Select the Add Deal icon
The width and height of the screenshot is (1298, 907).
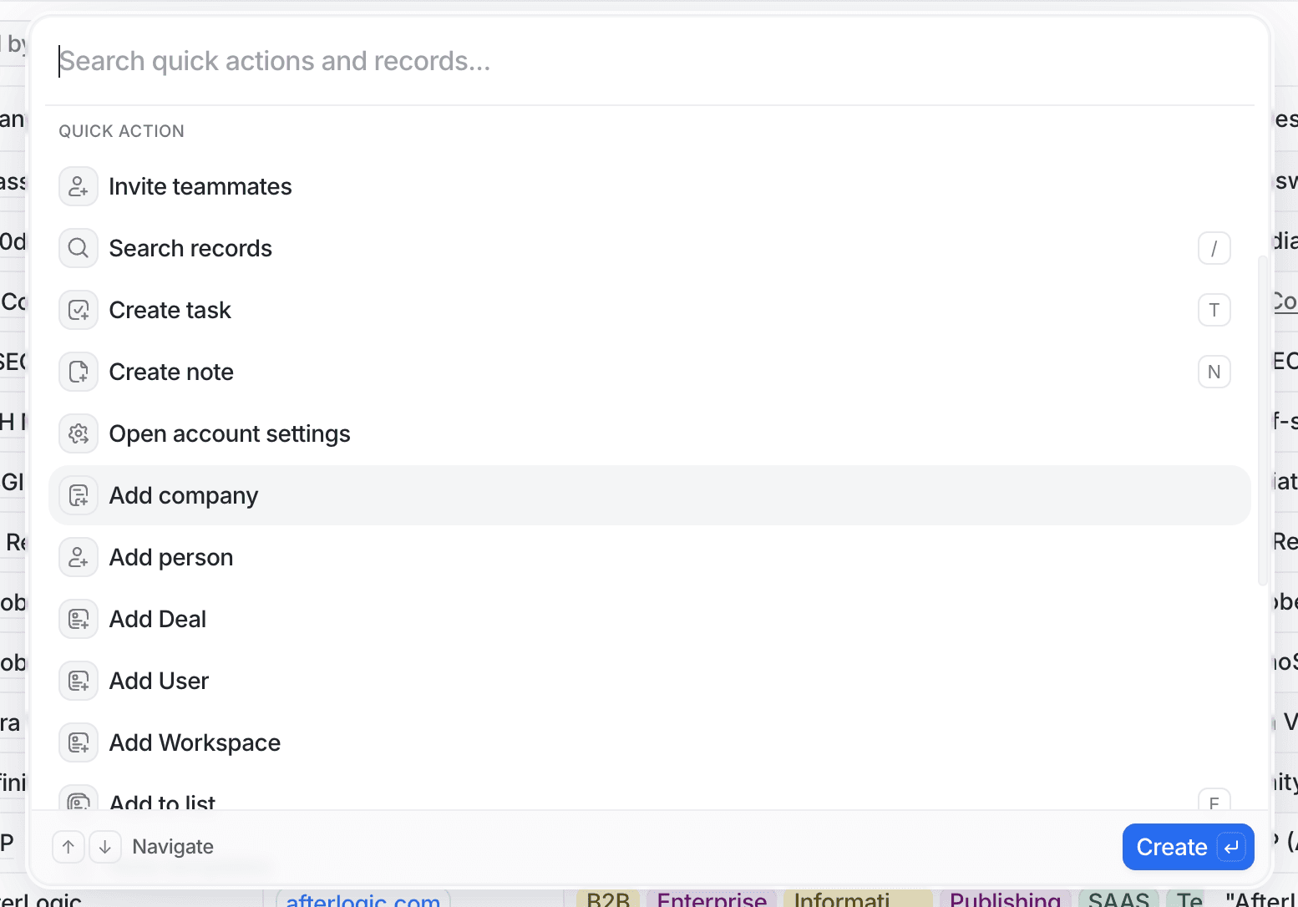(78, 619)
